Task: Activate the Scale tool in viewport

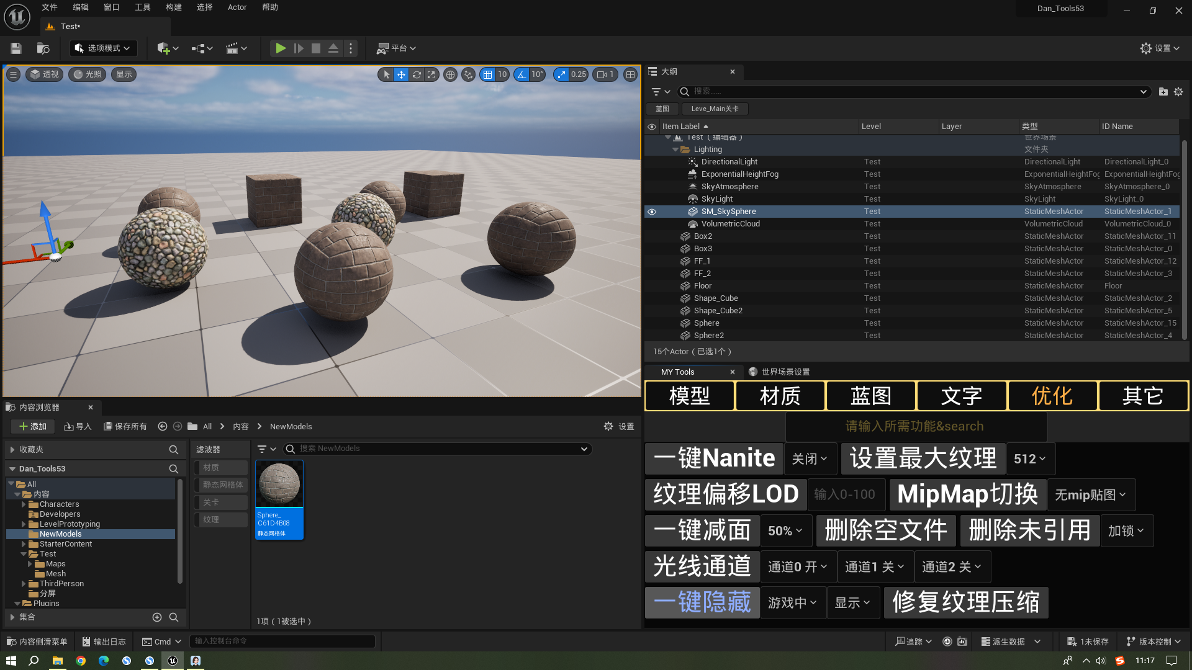Action: click(431, 74)
